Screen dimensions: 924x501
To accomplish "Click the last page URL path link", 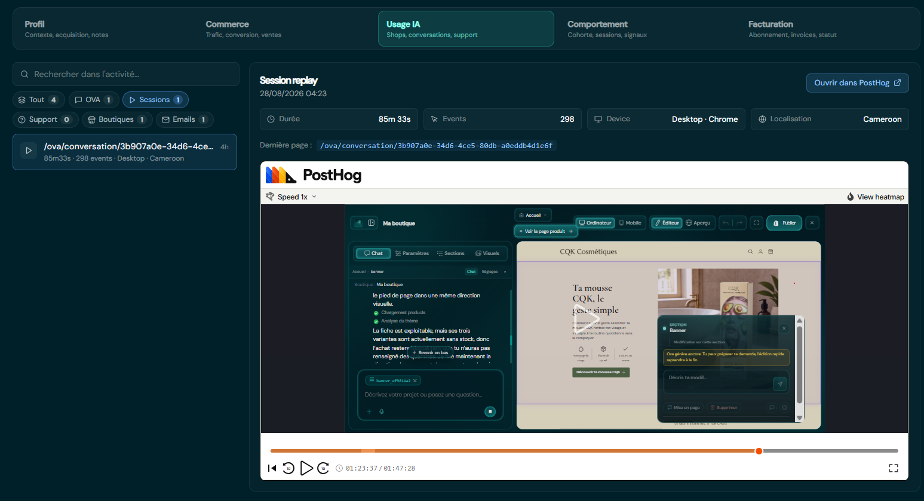I will point(437,145).
